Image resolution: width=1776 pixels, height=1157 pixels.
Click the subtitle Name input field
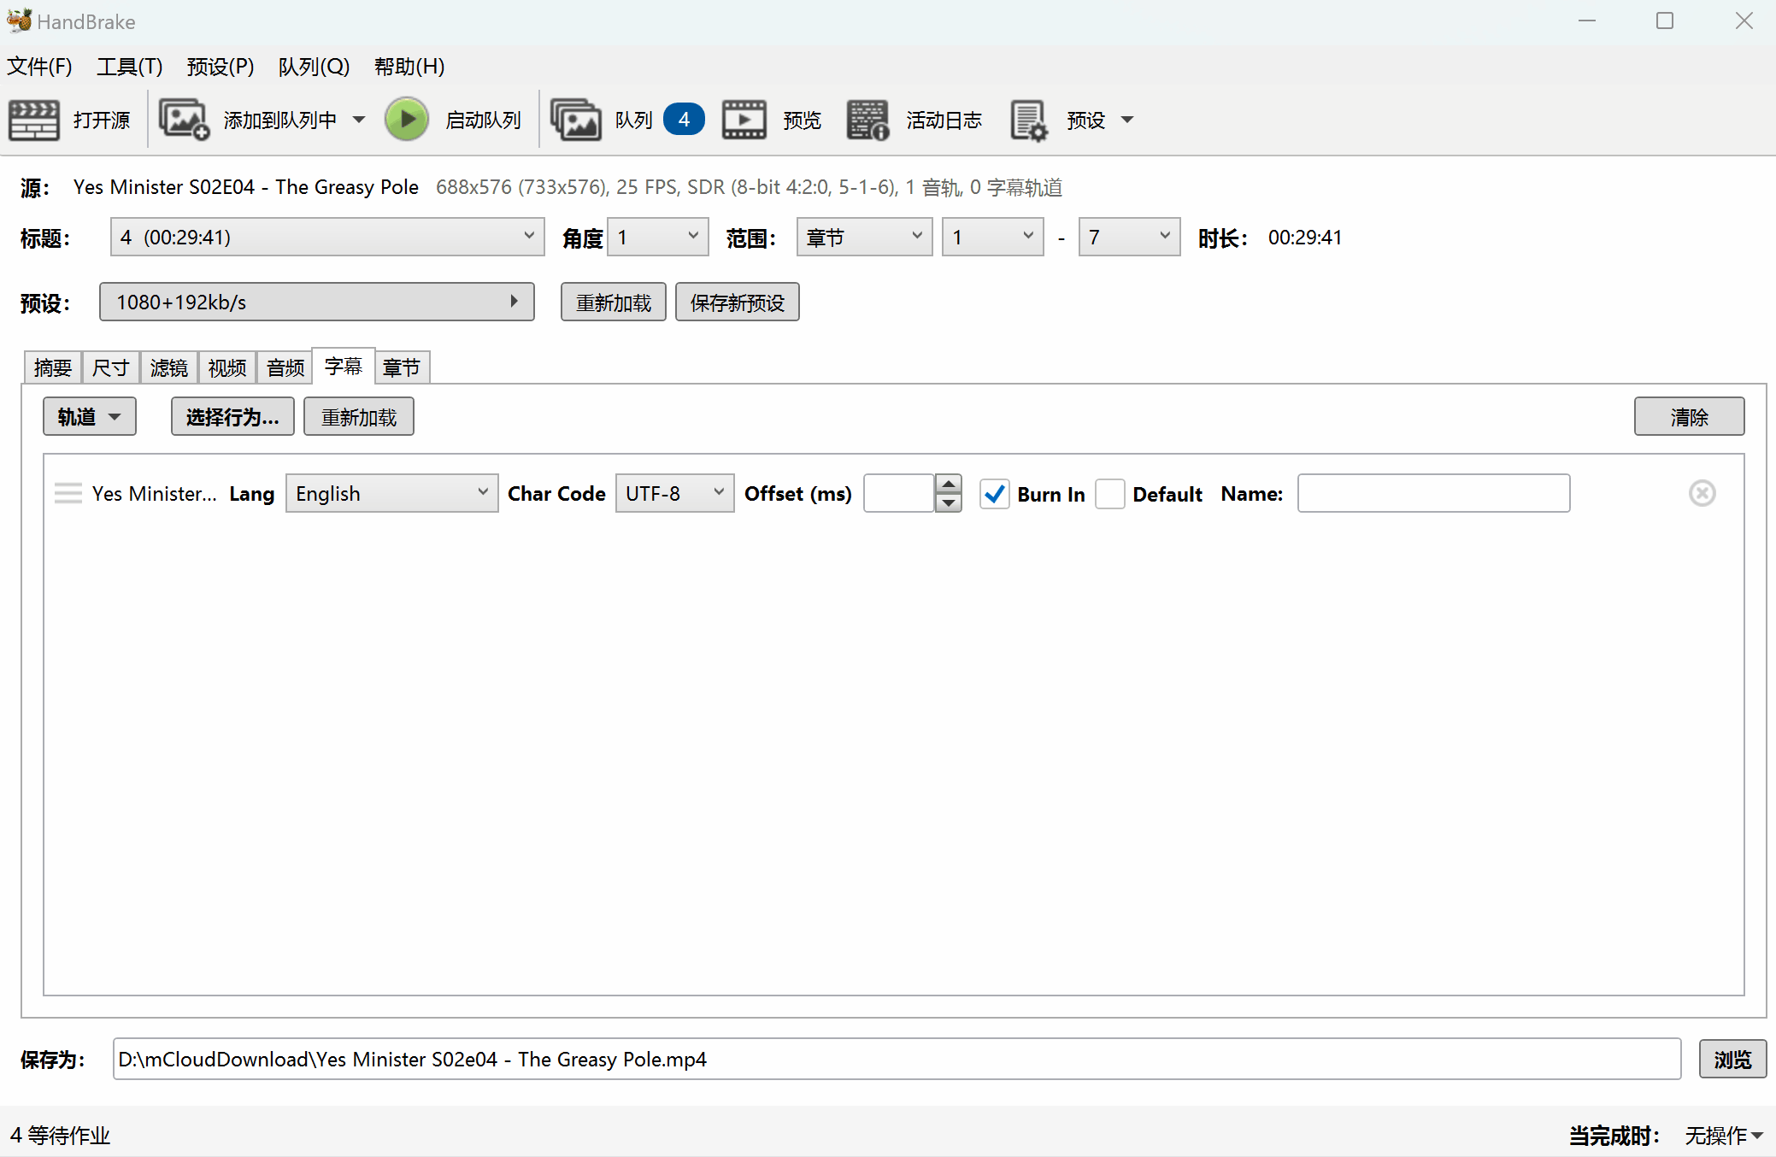click(x=1432, y=493)
